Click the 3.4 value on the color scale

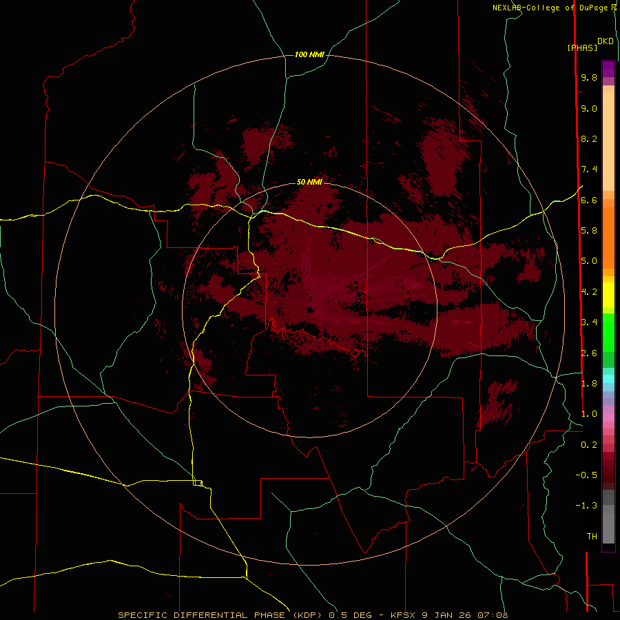[x=589, y=322]
